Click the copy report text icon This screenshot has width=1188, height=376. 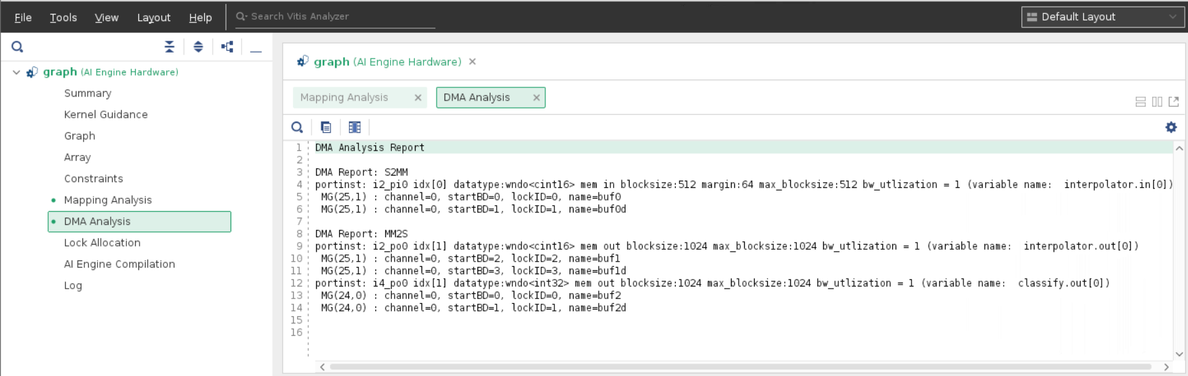click(326, 128)
